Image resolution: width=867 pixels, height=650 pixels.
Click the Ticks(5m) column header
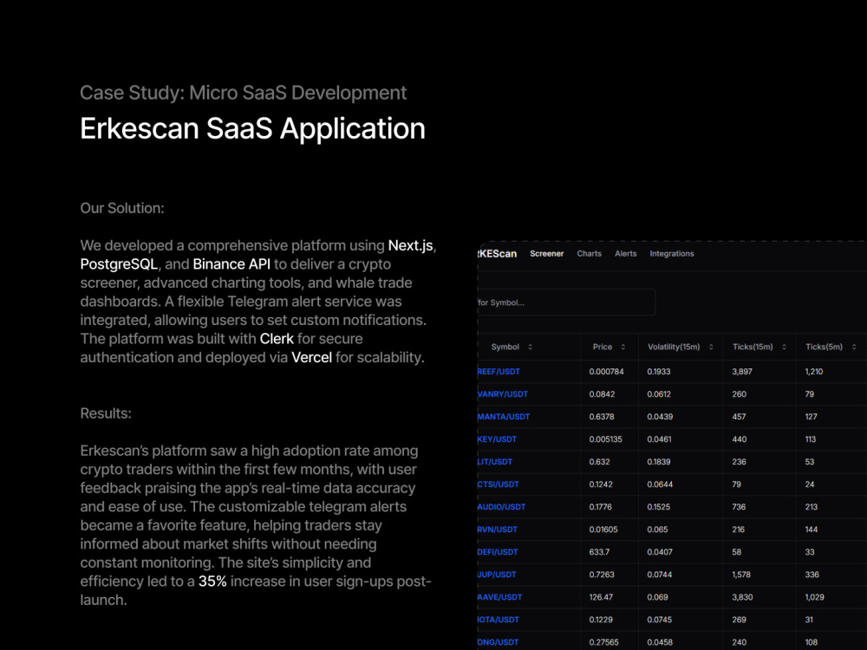click(x=824, y=348)
